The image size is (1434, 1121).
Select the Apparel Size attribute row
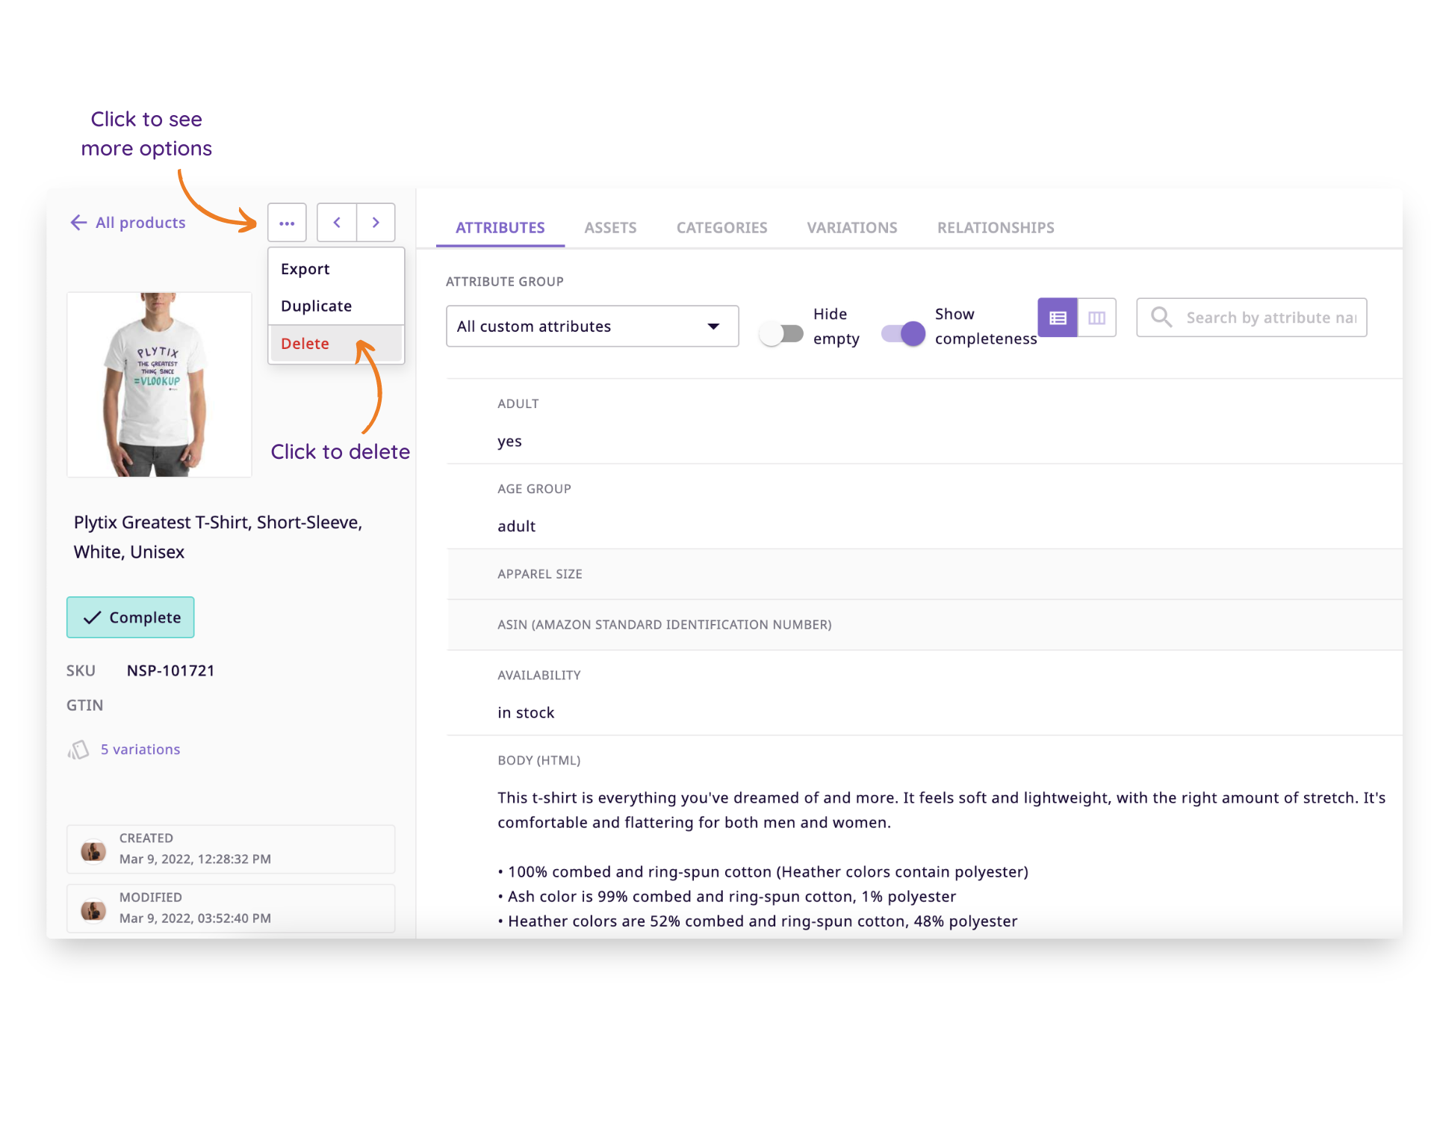click(925, 574)
